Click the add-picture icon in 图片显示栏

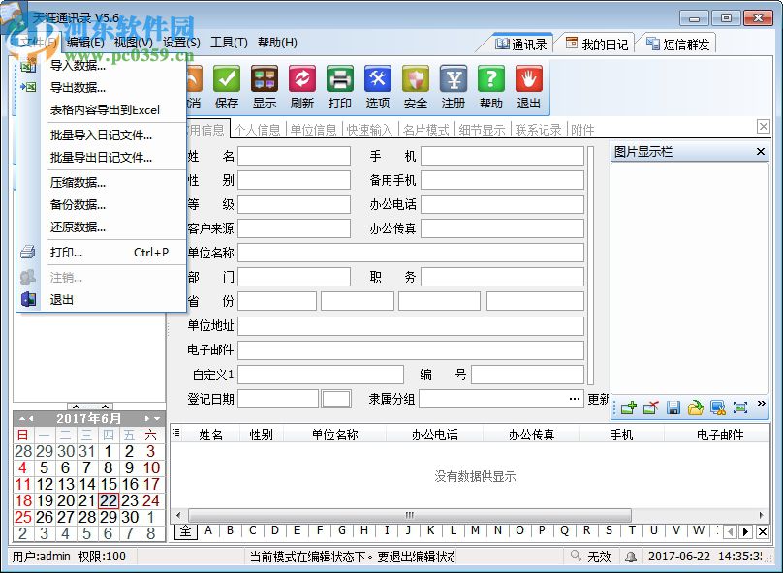(x=628, y=407)
